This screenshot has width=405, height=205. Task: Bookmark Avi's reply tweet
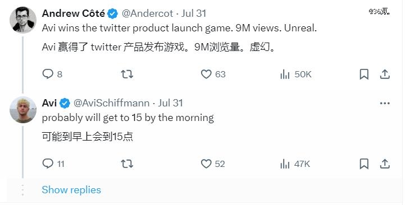tap(364, 164)
